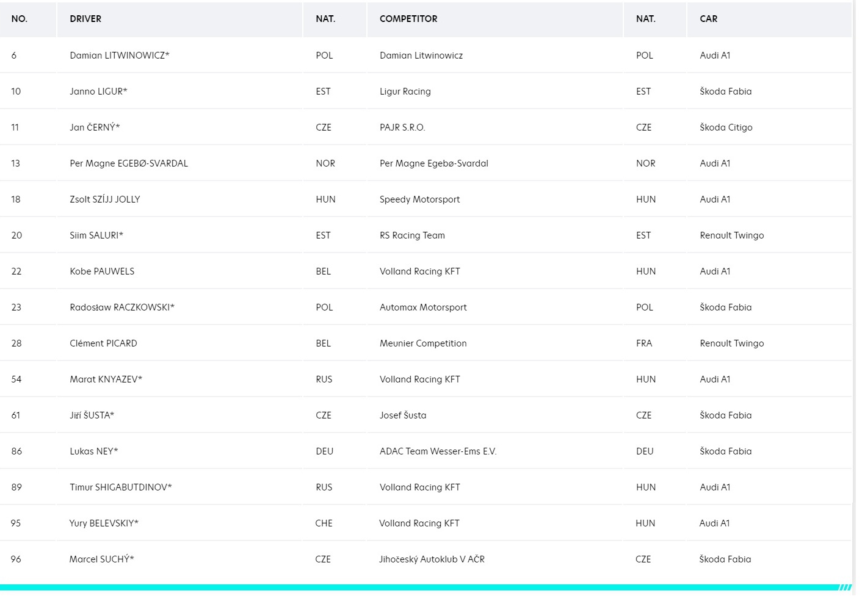The height and width of the screenshot is (599, 862).
Task: Click car number 96
Action: click(16, 559)
